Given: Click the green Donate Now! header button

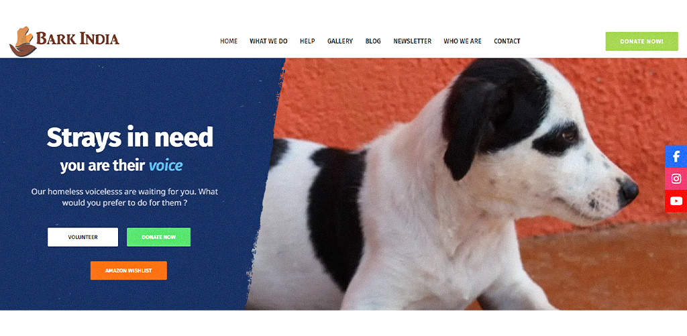Looking at the screenshot, I should pos(641,41).
